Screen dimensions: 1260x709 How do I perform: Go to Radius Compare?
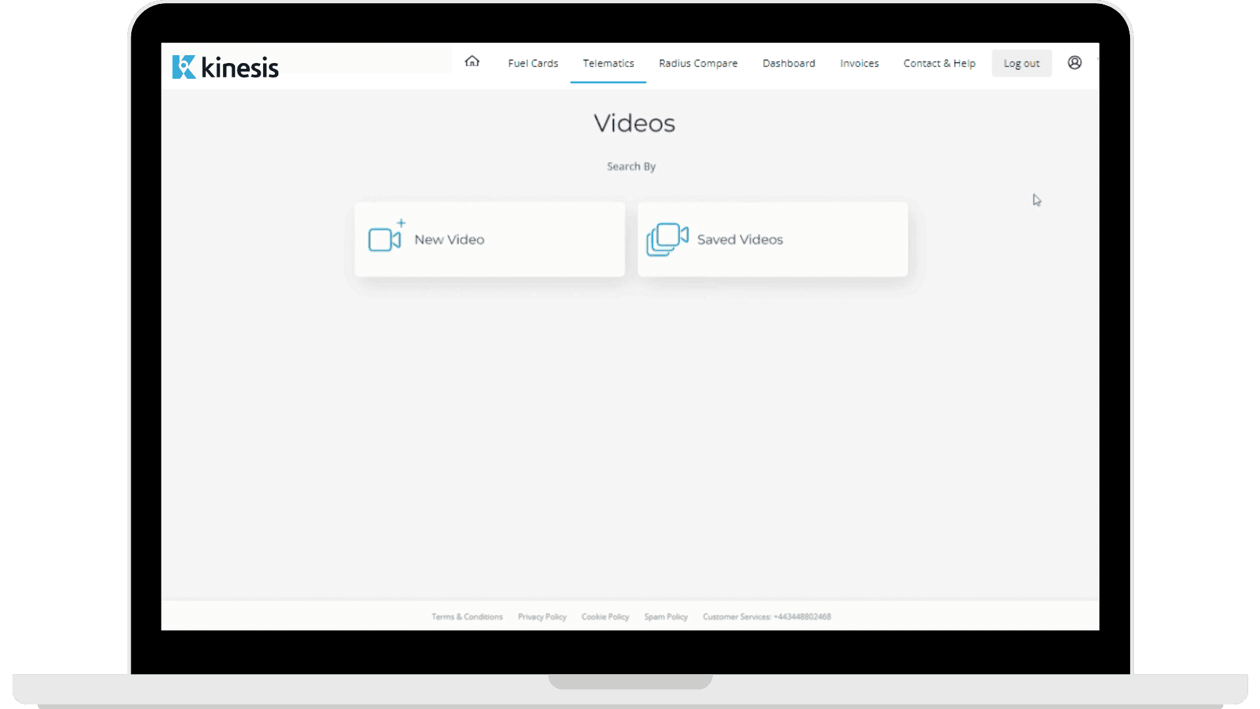[x=698, y=63]
